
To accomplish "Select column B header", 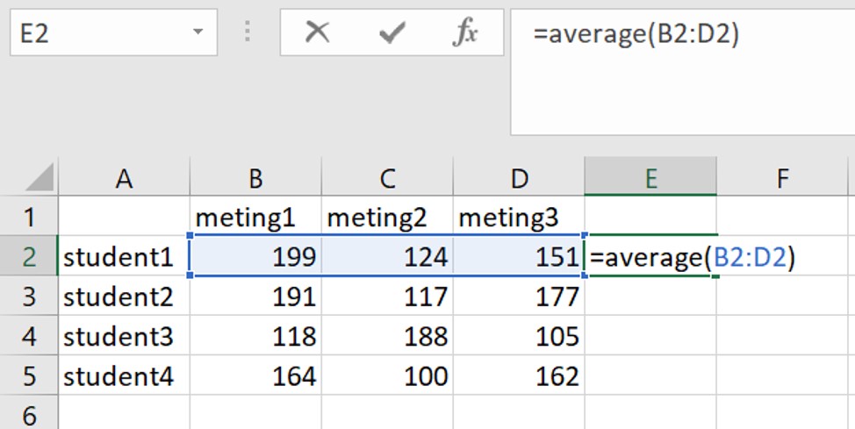I will pos(255,179).
